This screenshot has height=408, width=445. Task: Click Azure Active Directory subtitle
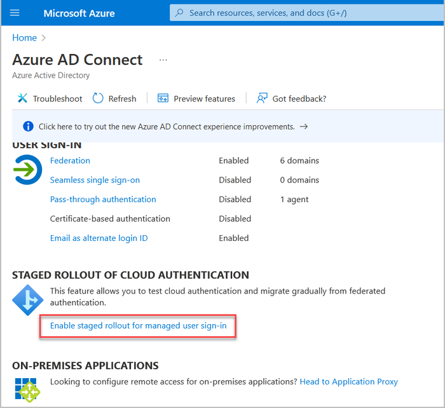click(51, 75)
